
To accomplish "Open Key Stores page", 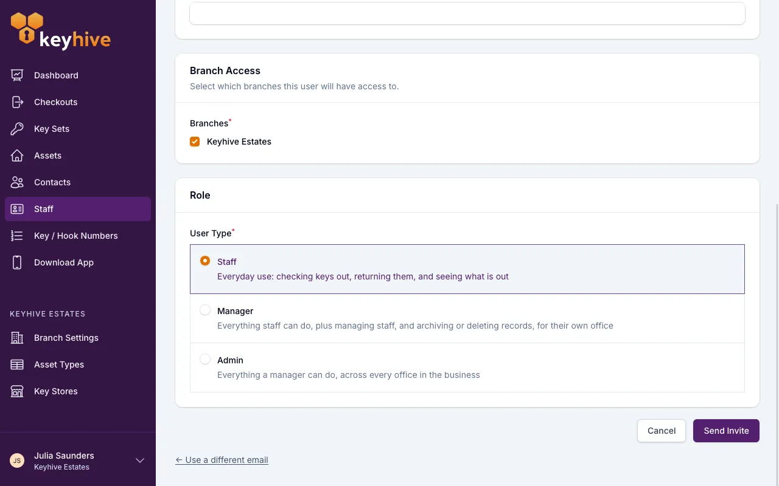I will click(x=78, y=391).
